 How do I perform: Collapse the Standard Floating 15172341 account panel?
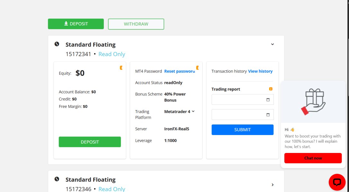coord(273,44)
